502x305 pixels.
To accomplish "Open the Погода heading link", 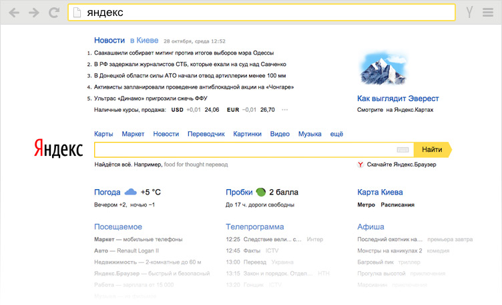I will [x=107, y=192].
